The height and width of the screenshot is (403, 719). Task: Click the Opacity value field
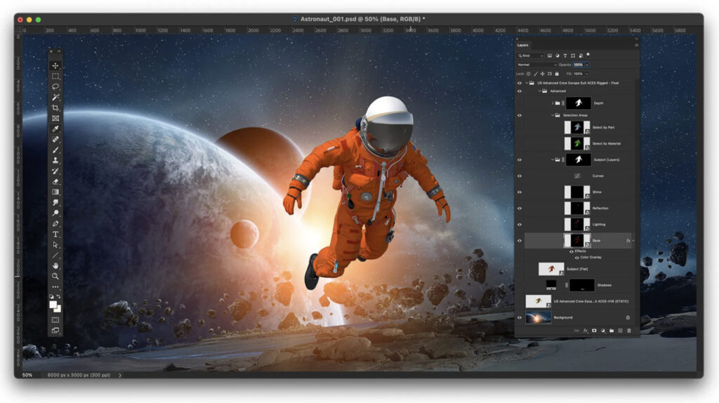click(578, 65)
